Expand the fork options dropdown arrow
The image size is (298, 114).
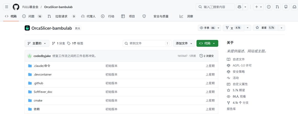coord(248,28)
